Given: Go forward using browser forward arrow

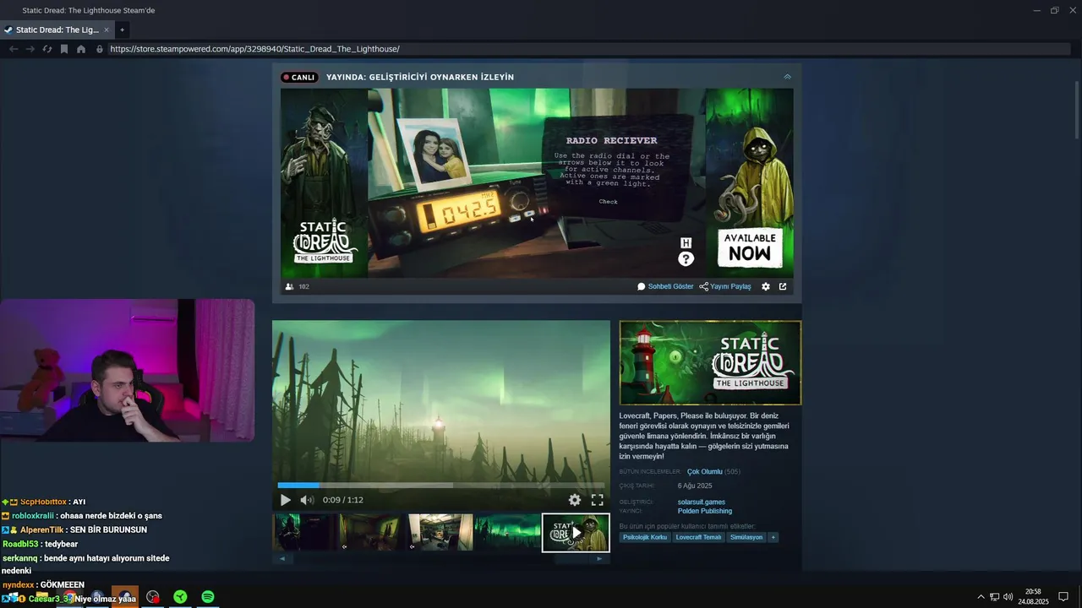Looking at the screenshot, I should (30, 49).
